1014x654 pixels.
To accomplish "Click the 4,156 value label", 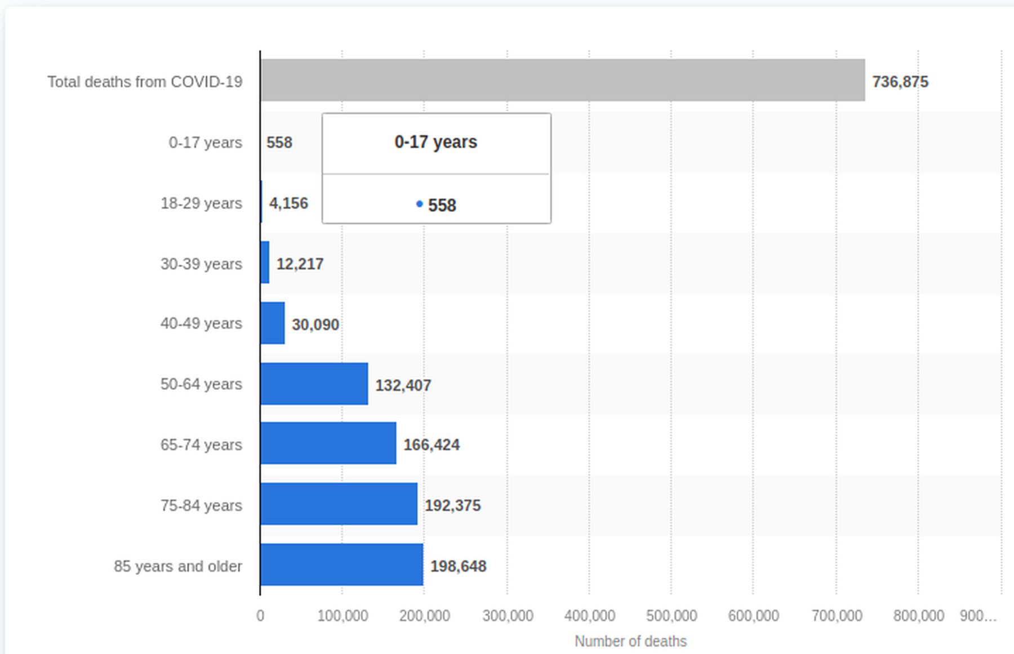I will 288,203.
